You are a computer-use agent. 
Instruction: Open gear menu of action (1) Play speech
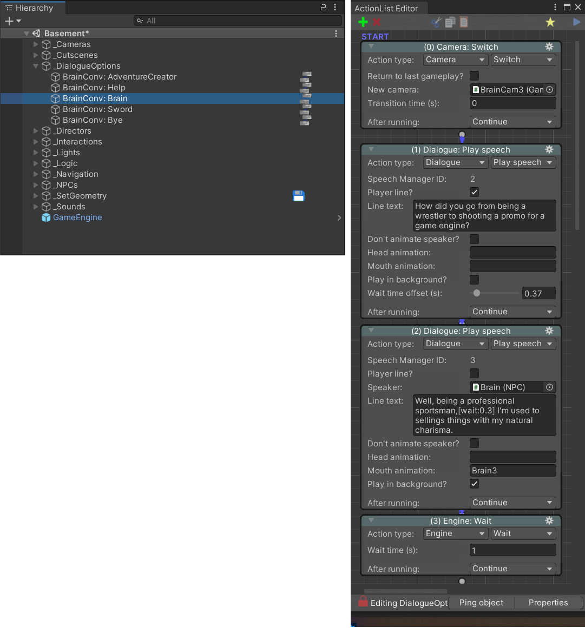pos(549,149)
